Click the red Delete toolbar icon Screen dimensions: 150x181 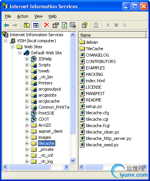pyautogui.click(x=47, y=25)
